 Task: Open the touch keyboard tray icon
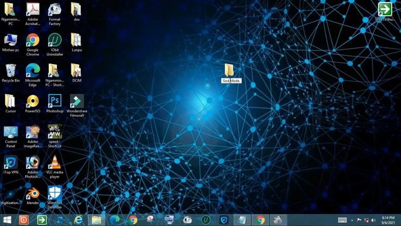tap(343, 220)
